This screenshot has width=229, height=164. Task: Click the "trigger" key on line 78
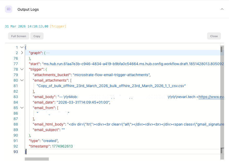point(36,69)
